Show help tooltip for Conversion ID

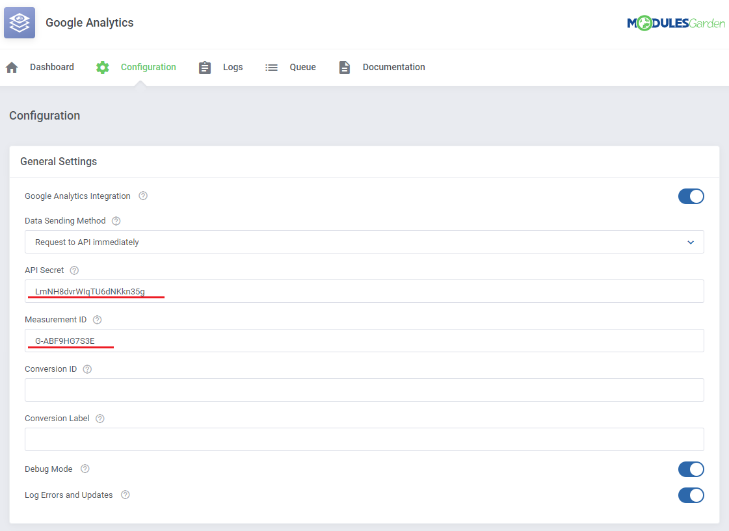[x=87, y=369]
